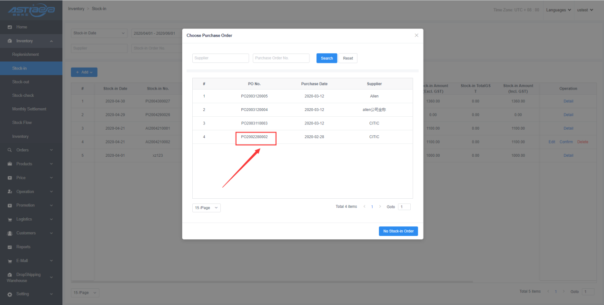The width and height of the screenshot is (604, 305).
Task: Click the Supplier input in dialog
Action: [x=220, y=58]
